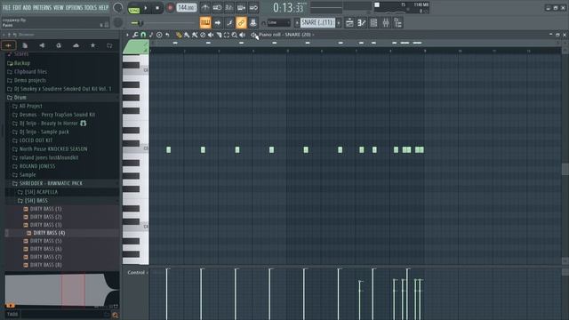
Task: Click the Record button
Action: (x=170, y=8)
